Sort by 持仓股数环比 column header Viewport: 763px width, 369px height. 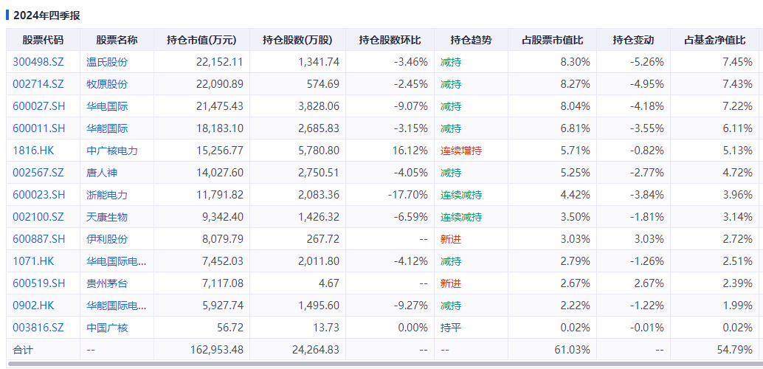coord(390,40)
